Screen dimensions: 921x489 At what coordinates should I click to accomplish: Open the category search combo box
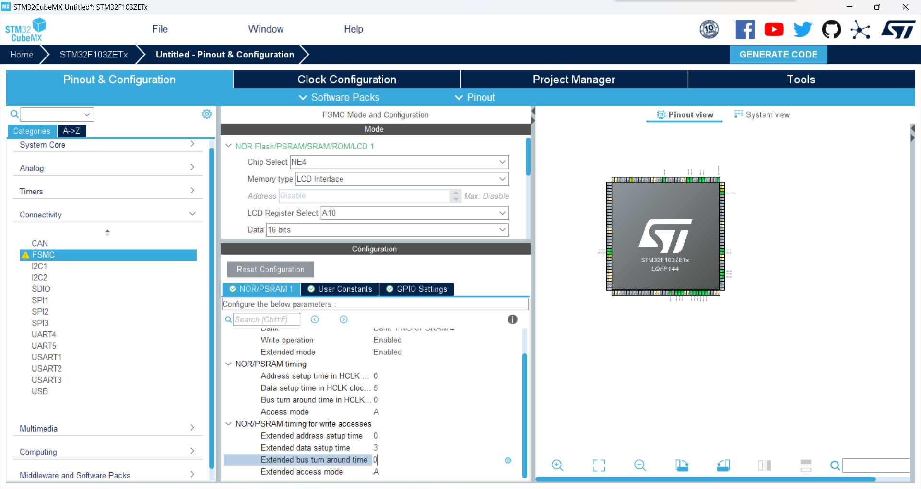point(57,114)
